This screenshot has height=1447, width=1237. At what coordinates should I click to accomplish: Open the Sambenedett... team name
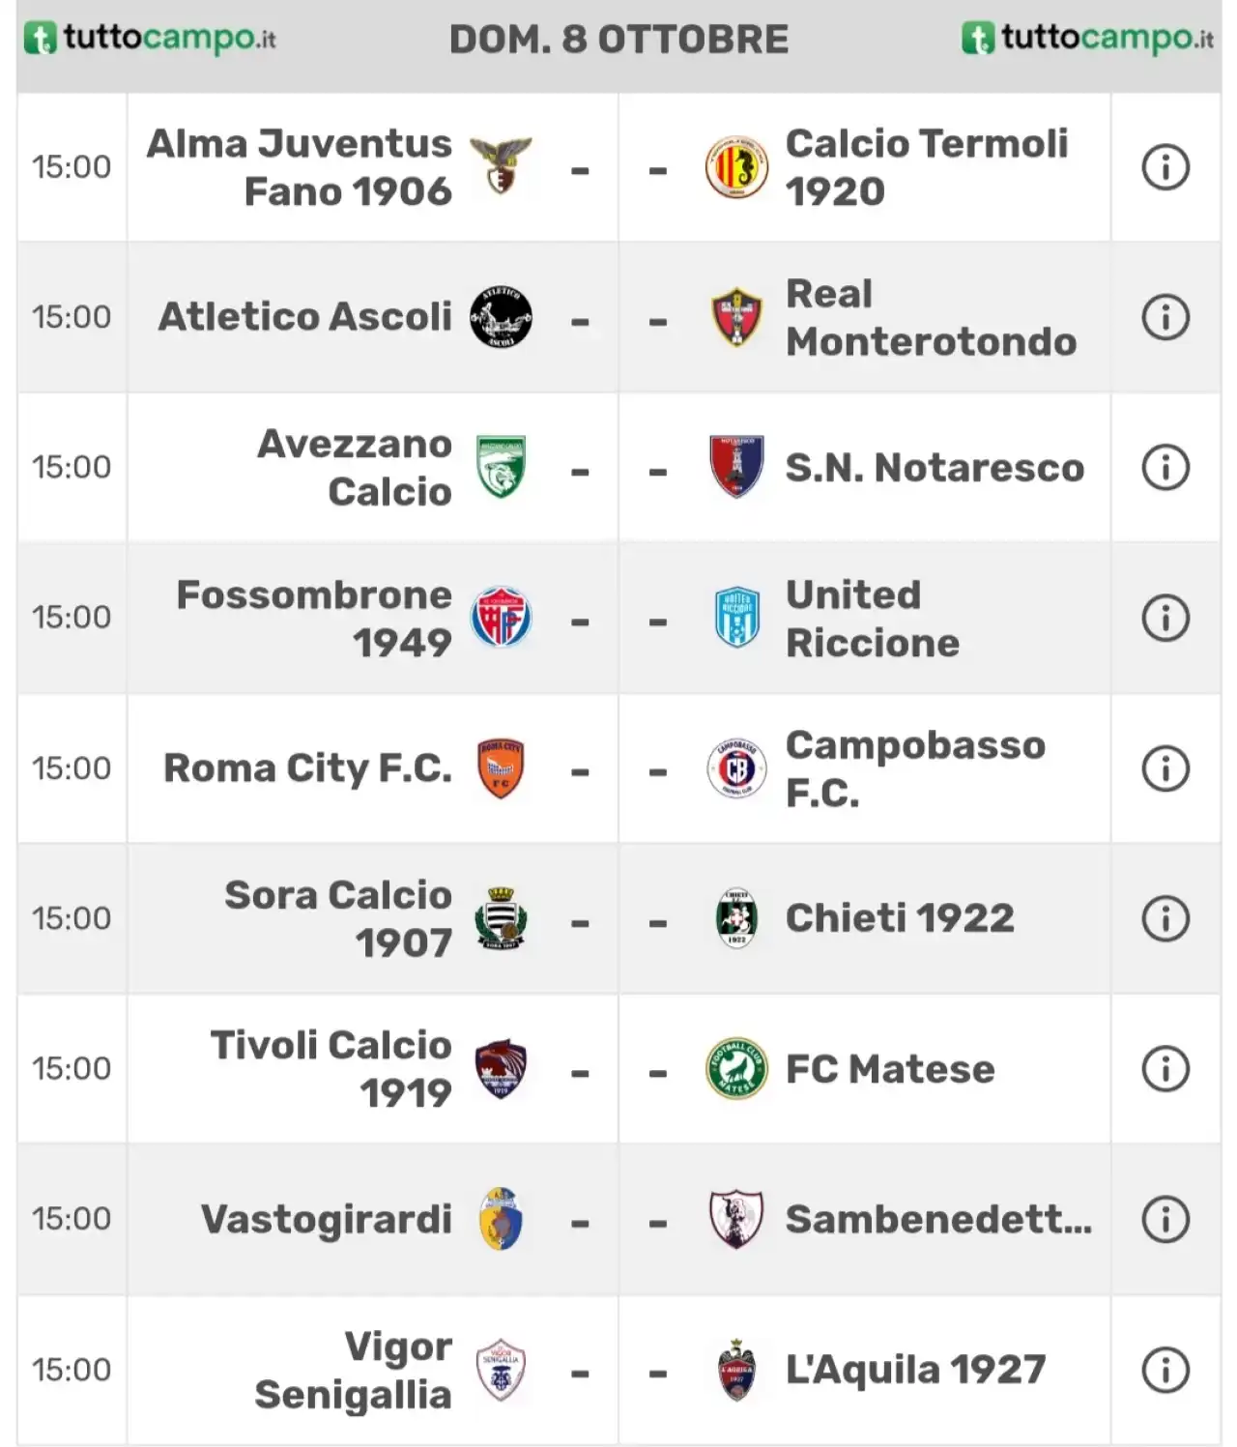click(938, 1219)
